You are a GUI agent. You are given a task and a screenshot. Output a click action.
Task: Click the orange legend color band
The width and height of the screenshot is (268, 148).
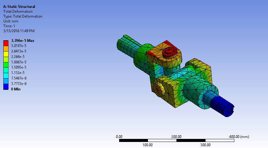click(6, 49)
